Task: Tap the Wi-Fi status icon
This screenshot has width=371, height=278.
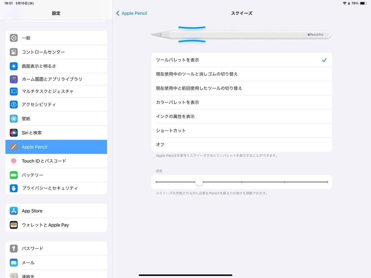Action: (345, 3)
